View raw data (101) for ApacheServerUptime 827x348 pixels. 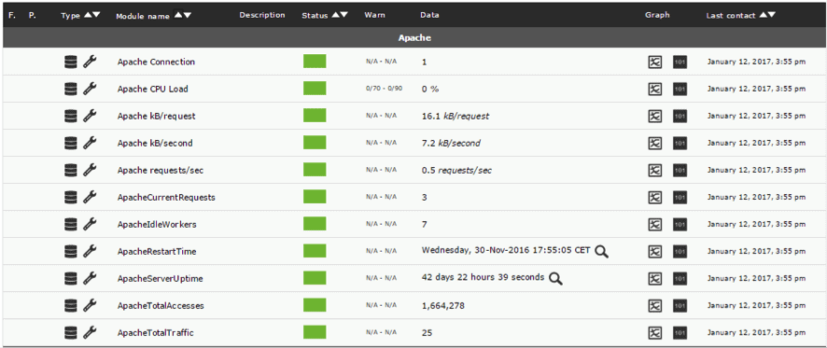(x=680, y=278)
